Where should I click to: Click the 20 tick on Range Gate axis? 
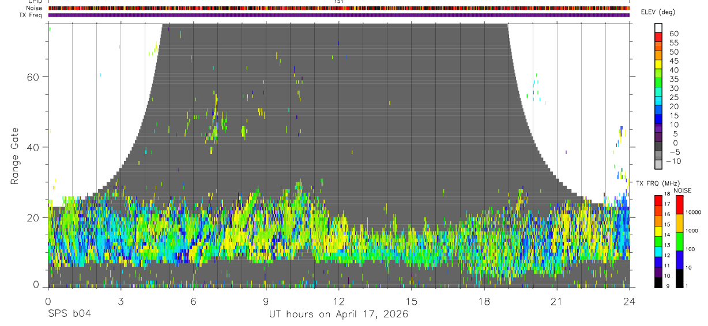33,217
